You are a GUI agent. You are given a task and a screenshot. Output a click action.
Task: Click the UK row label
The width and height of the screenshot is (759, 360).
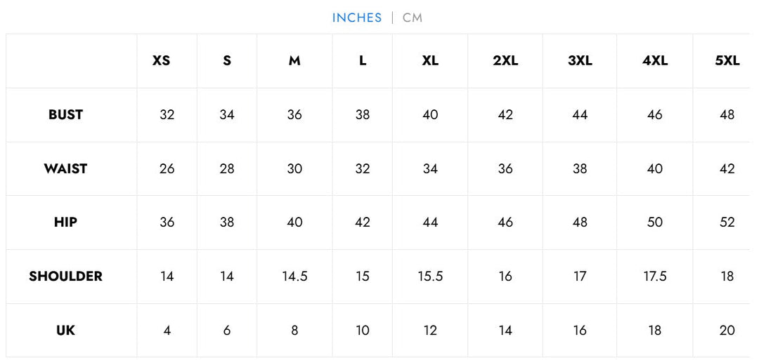[66, 331]
